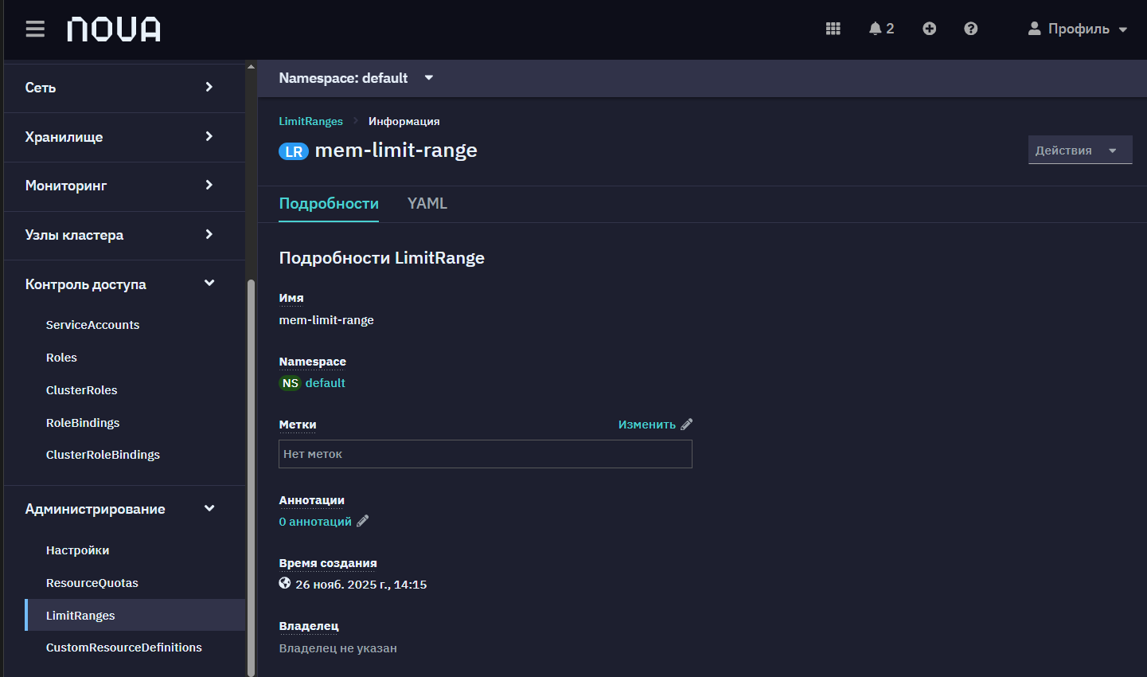Select LimitRanges in sidebar
1147x677 pixels.
135,615
